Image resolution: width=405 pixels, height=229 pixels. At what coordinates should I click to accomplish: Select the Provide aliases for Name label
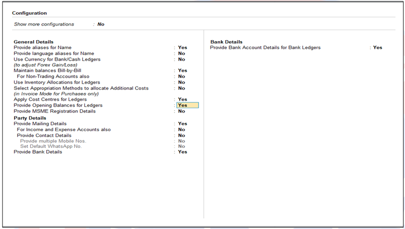pyautogui.click(x=42, y=48)
